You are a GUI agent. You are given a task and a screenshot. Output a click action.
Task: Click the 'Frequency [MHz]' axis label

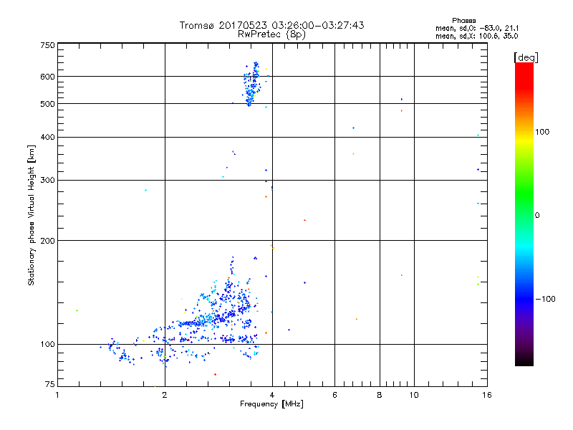point(271,404)
